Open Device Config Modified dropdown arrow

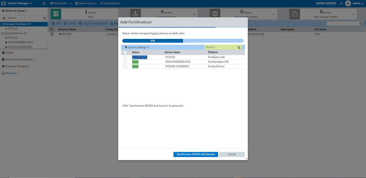tap(274, 14)
